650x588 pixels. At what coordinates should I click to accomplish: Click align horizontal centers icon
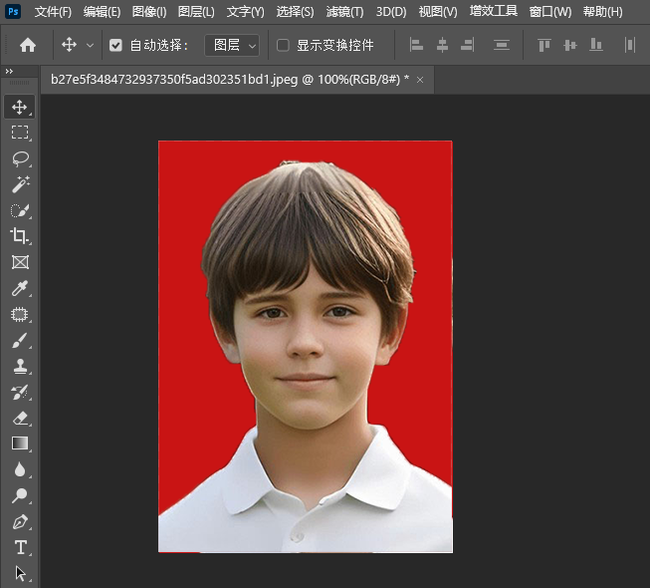(x=442, y=45)
